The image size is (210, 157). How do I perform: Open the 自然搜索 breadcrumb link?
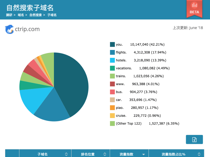coord(36,15)
